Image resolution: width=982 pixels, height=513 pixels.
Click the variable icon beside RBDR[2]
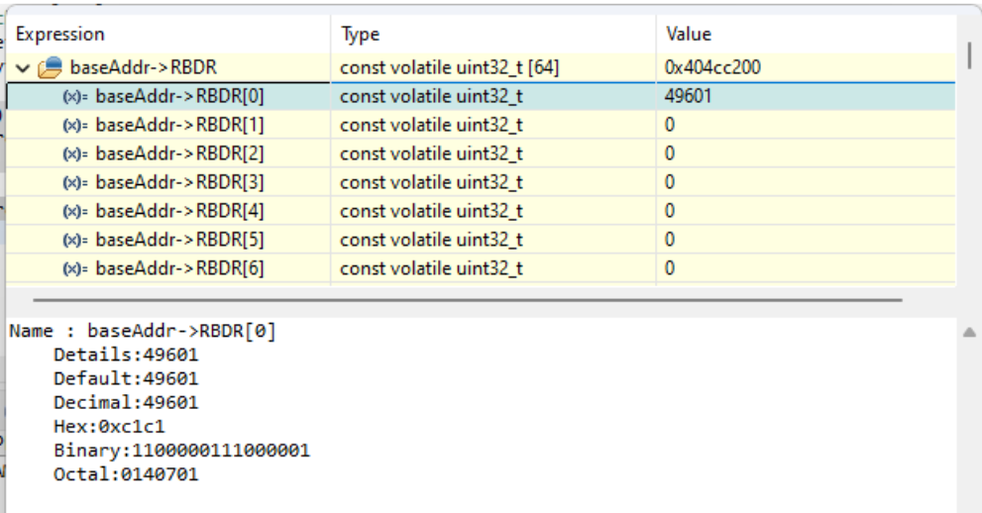click(x=78, y=154)
